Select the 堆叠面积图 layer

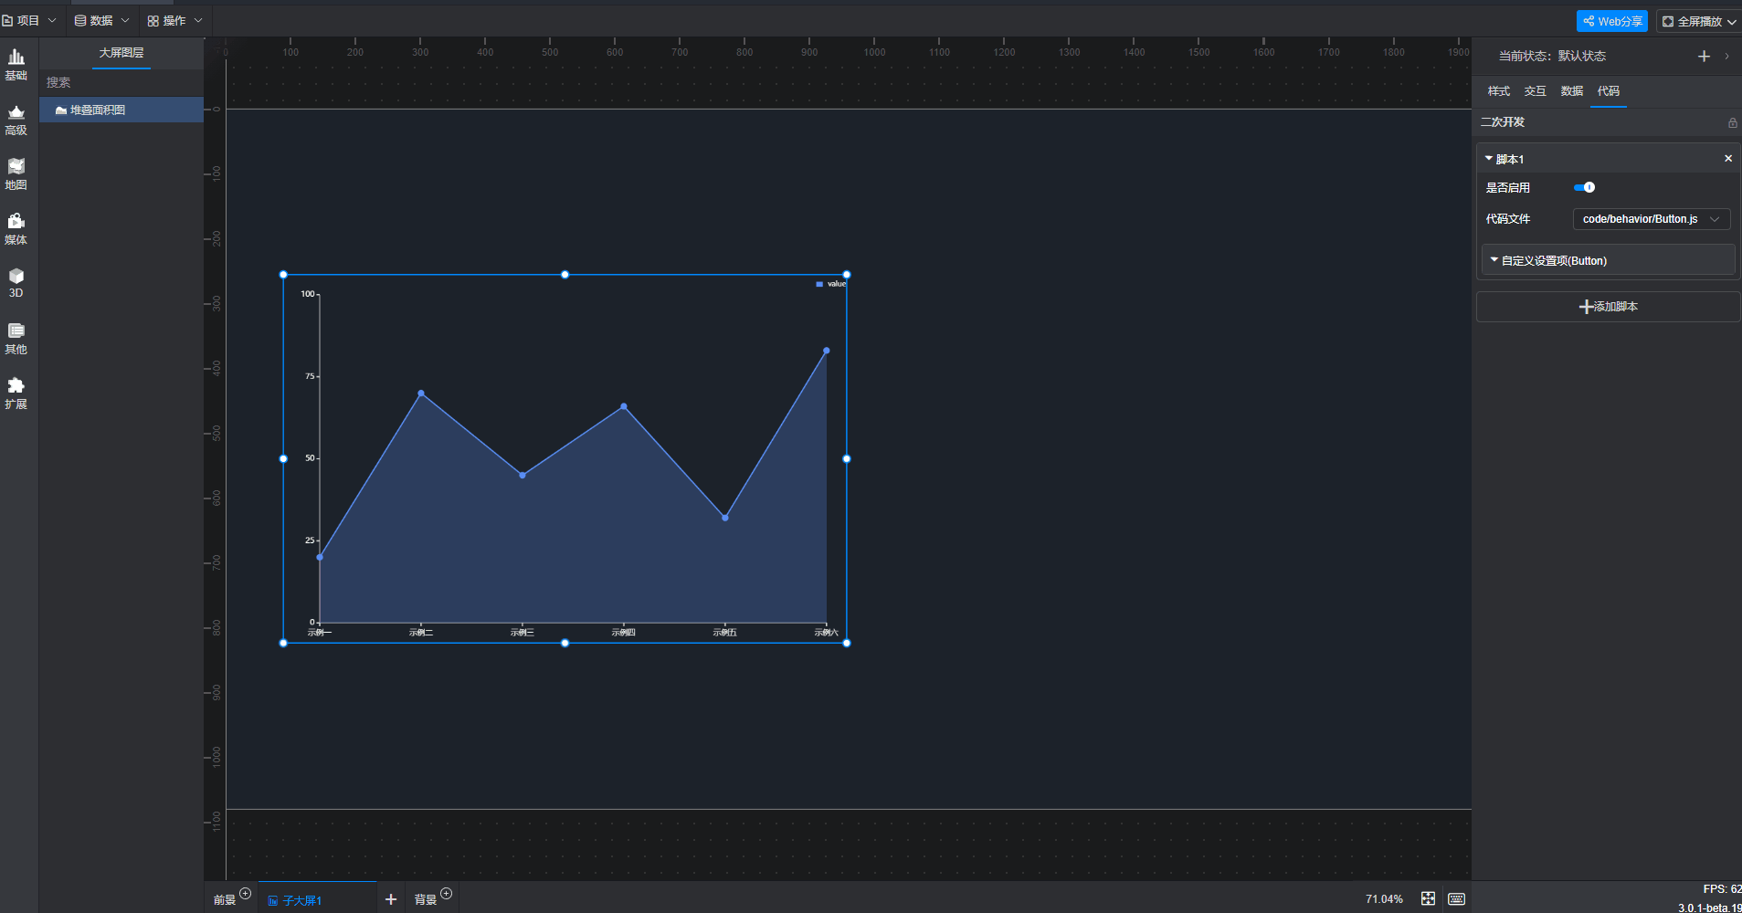[x=121, y=110]
